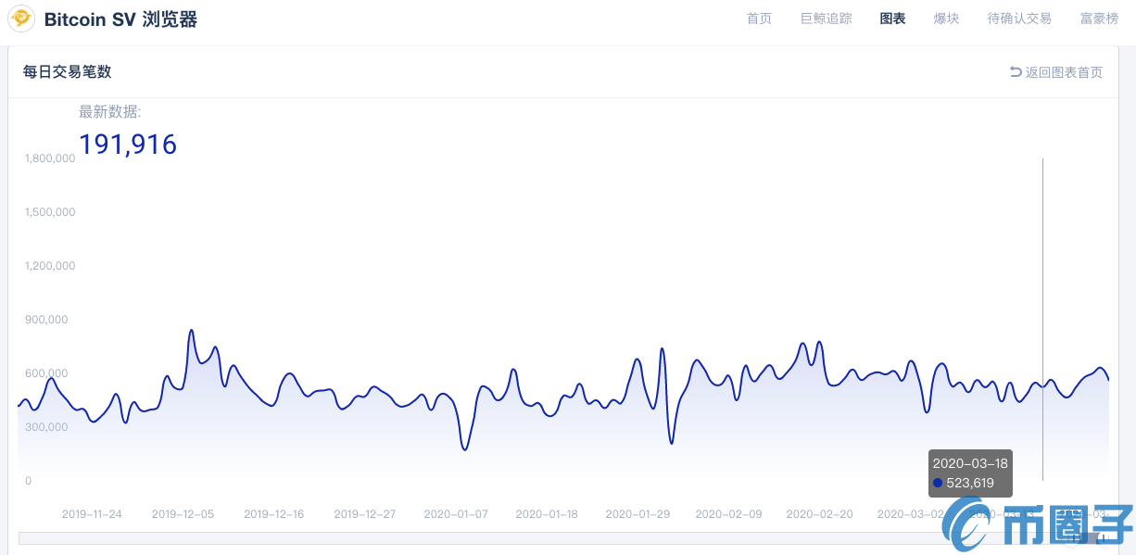Click the Bitcoin SV logo icon
The width and height of the screenshot is (1136, 555).
[20, 18]
